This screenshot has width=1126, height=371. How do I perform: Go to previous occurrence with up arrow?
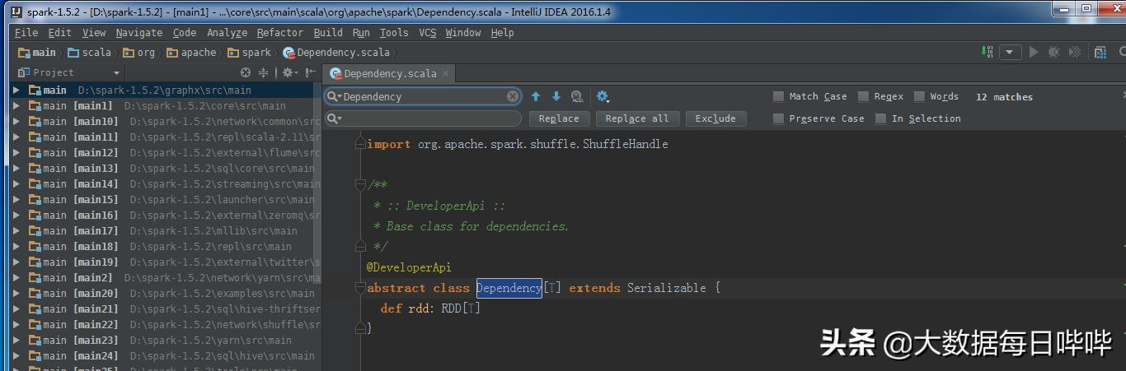pos(536,96)
